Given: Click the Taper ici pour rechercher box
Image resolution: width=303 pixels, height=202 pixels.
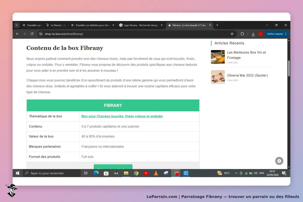Looking at the screenshot, I should click(x=52, y=173).
